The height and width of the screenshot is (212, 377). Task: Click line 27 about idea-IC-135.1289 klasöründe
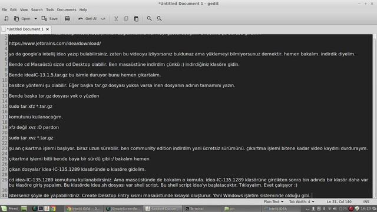tap(77, 170)
